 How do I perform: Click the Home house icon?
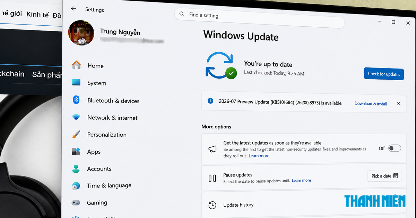point(76,65)
